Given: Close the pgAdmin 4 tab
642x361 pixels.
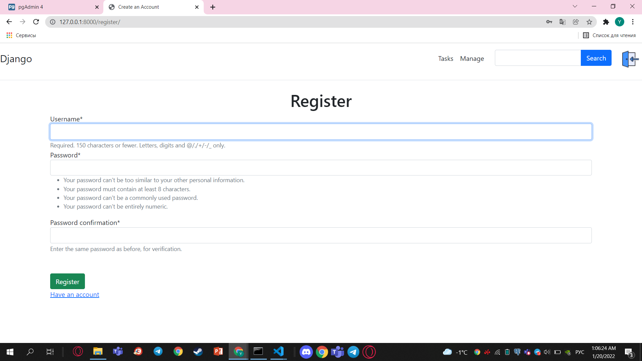Looking at the screenshot, I should coord(97,7).
